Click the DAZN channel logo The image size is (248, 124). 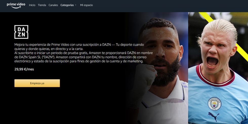coord(21,32)
